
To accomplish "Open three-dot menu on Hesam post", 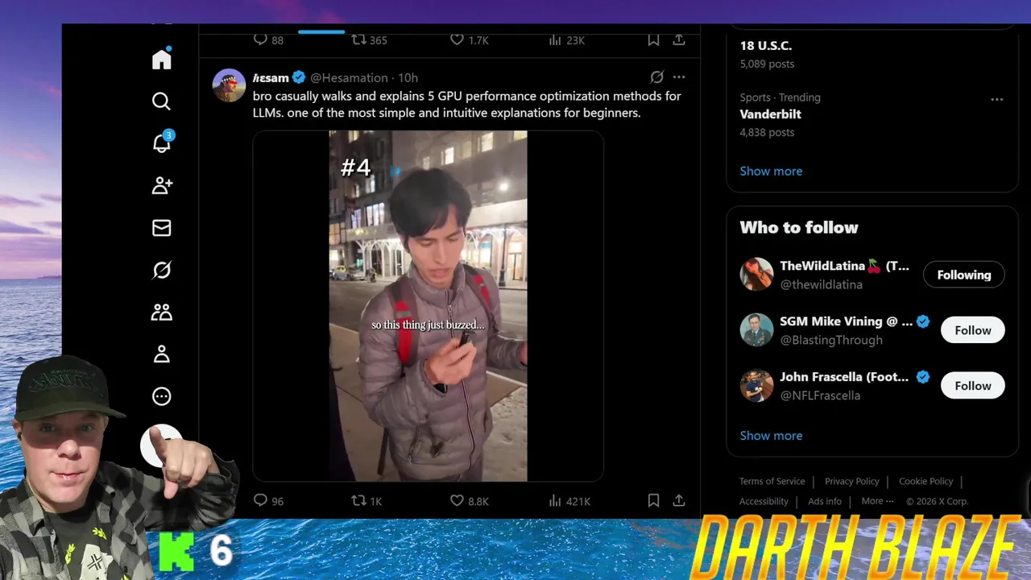I will [679, 77].
